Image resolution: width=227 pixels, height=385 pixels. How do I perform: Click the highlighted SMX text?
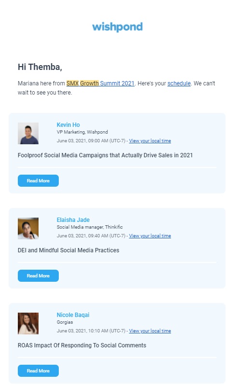(x=73, y=83)
